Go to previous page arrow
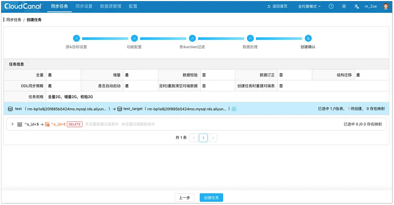394x205 pixels. tap(194, 138)
